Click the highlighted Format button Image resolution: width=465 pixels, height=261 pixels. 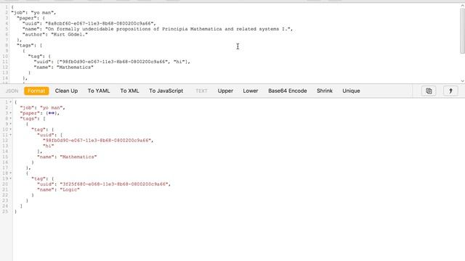(x=36, y=91)
